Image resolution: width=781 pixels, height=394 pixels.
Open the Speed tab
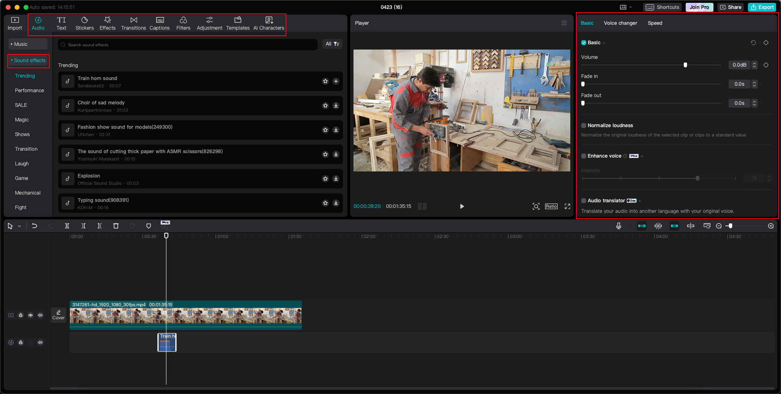(655, 23)
